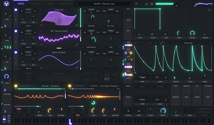Click the sample bounce arrows icon

(x=115, y=79)
